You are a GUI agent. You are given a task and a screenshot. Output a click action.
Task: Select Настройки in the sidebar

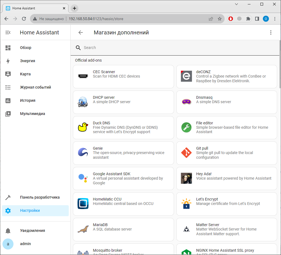click(35, 211)
